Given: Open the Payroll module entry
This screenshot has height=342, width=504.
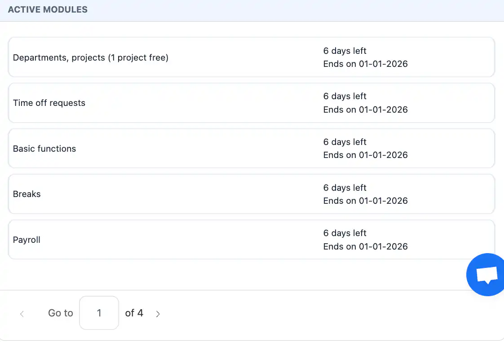Looking at the screenshot, I should click(27, 240).
